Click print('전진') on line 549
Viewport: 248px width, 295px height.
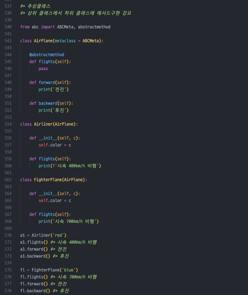[54, 90]
